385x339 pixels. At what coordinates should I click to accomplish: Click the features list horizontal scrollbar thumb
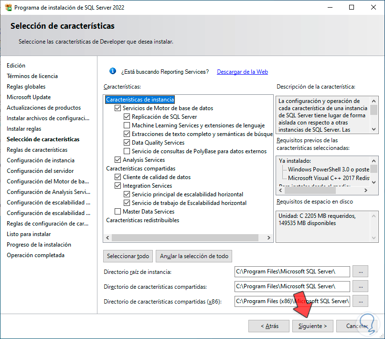(x=185, y=237)
